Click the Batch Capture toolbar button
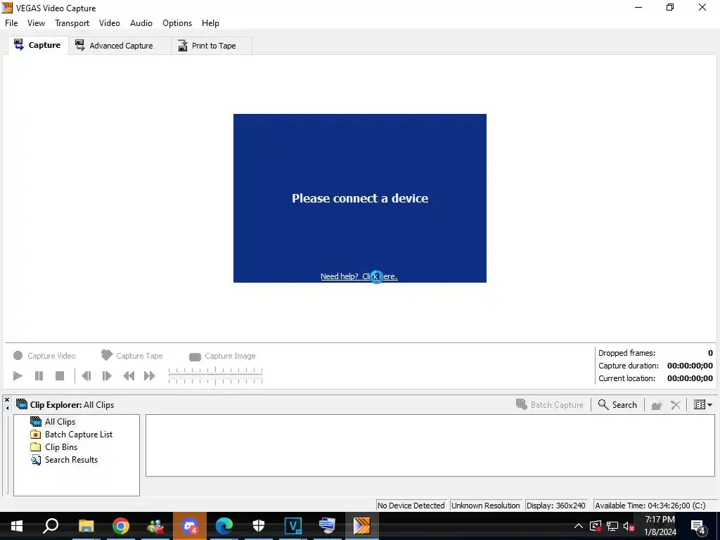Image resolution: width=720 pixels, height=540 pixels. pos(550,405)
